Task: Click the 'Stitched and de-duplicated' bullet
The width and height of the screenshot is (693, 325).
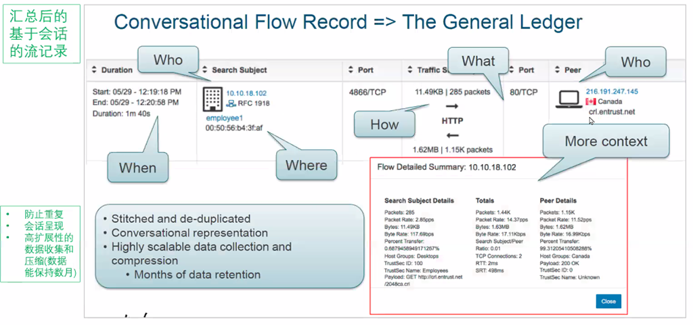Action: [x=181, y=219]
